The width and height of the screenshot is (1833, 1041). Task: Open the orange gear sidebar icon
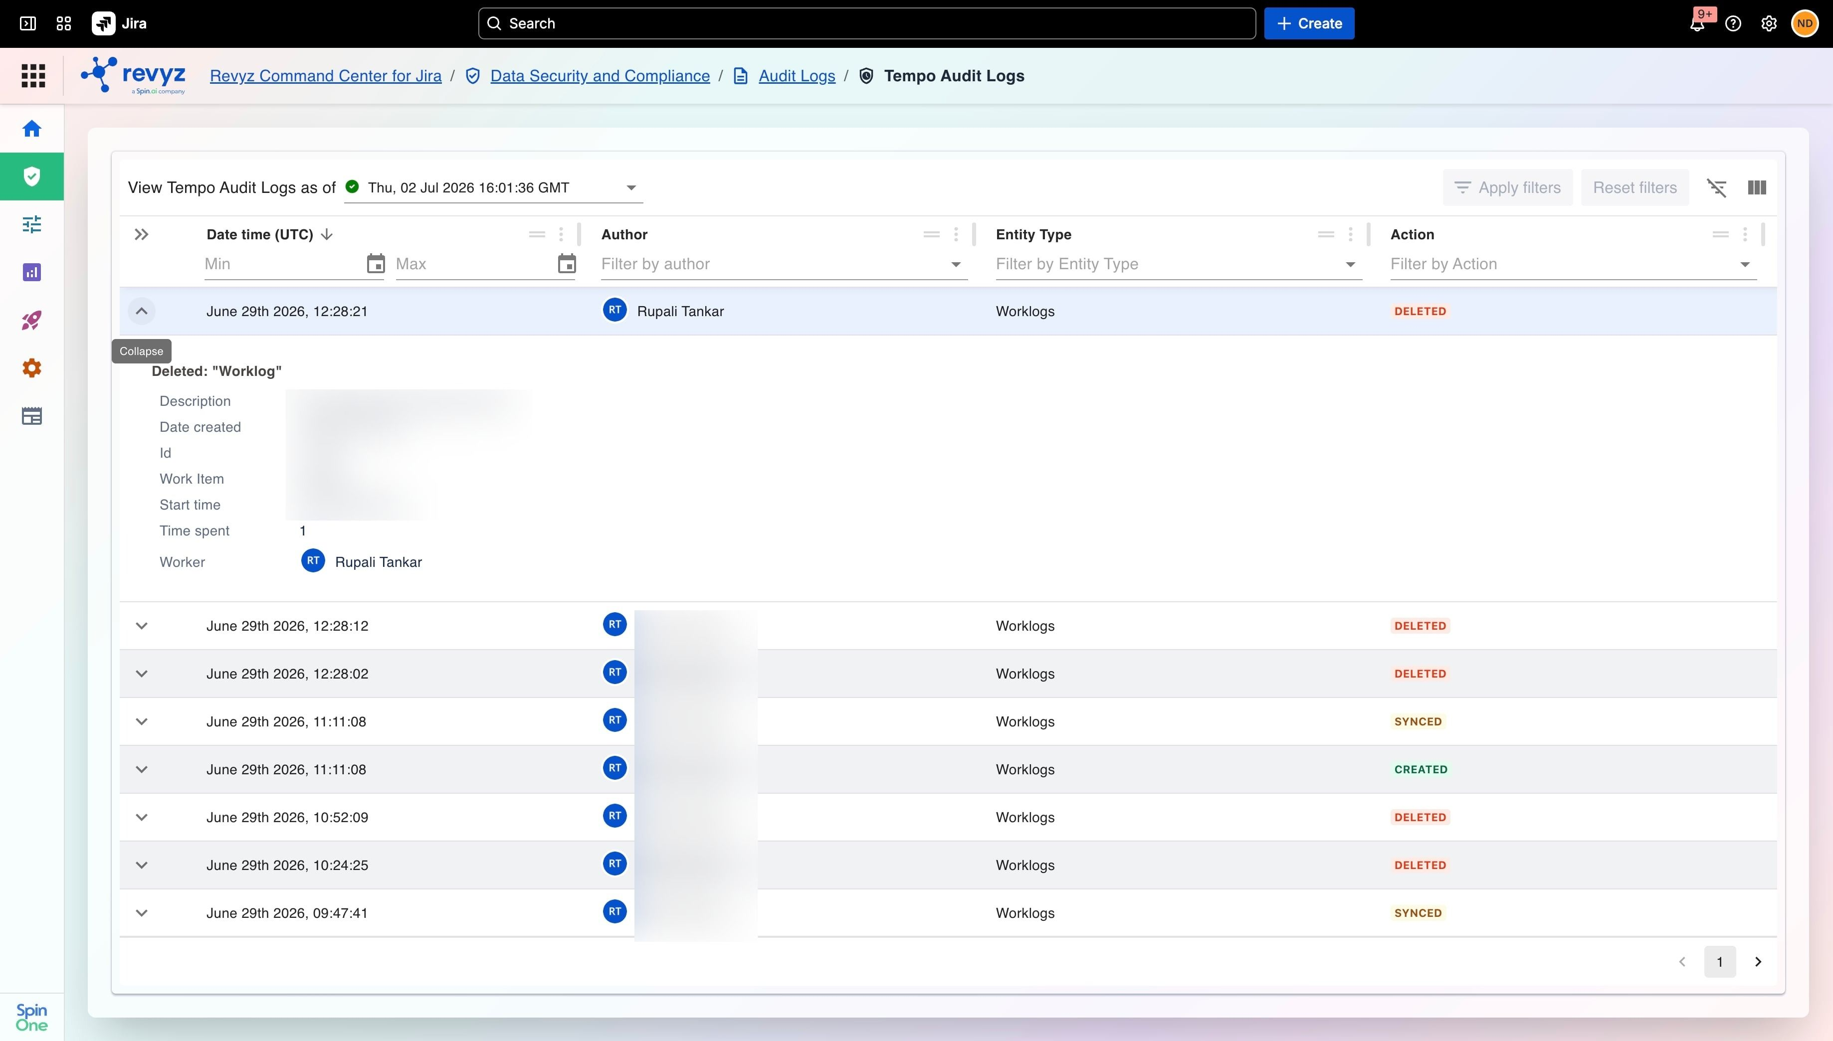31,368
